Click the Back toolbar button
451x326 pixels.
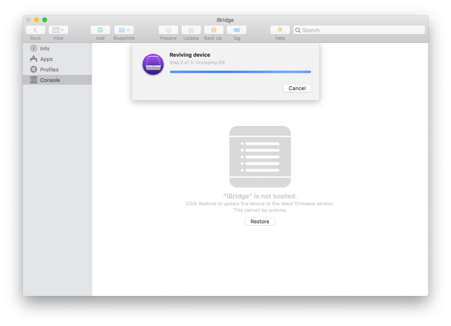pos(35,31)
